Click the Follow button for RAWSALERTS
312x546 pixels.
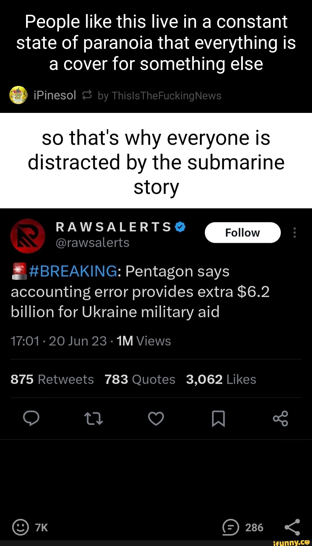243,232
